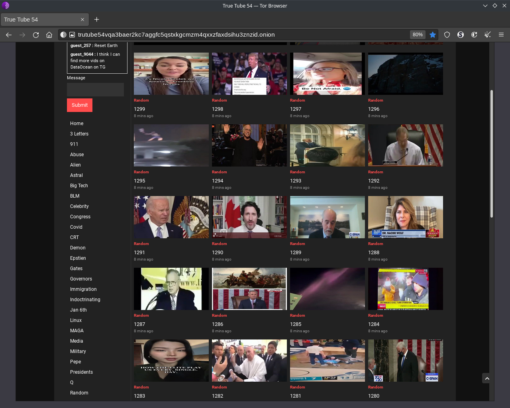
Task: Open the Military category
Action: [x=78, y=351]
